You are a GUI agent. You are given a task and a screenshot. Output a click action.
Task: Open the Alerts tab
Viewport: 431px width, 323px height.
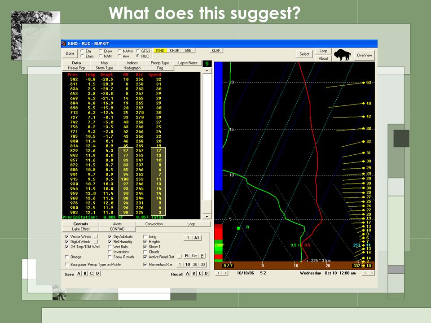[117, 224]
